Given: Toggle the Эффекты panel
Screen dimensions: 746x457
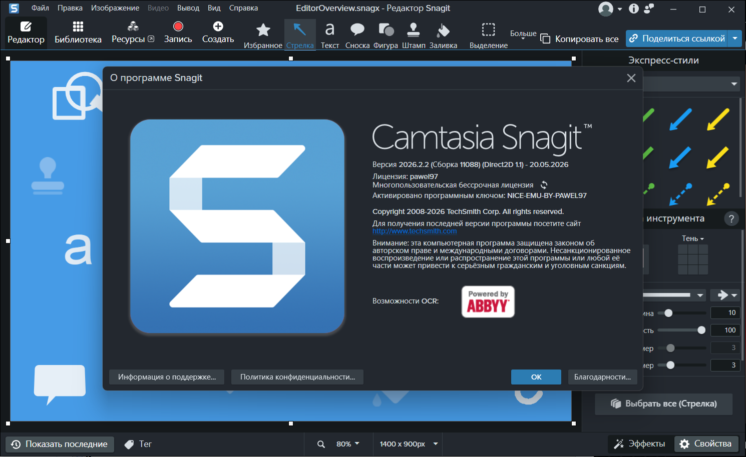Looking at the screenshot, I should (x=640, y=443).
